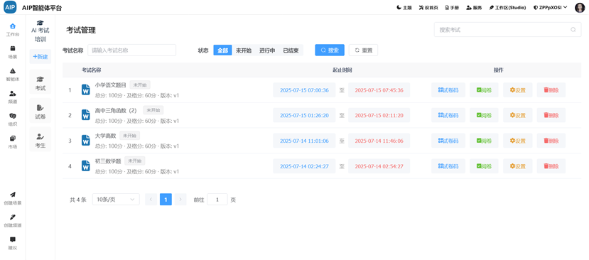Screen dimensions: 589x260
Task: Open 试卷码 for 小学语文题目
Action: pos(448,90)
